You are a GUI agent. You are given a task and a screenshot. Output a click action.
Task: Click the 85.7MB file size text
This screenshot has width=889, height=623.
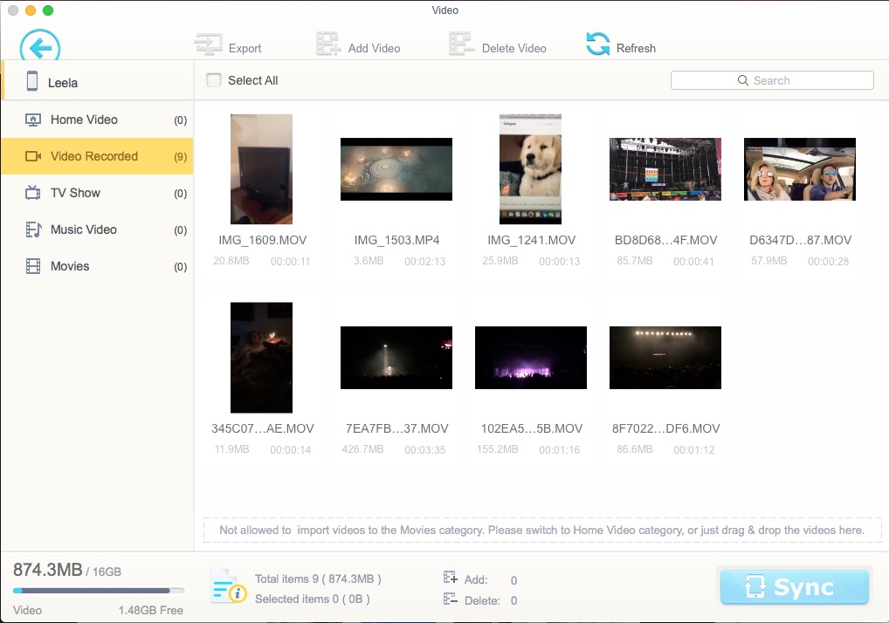(x=634, y=261)
